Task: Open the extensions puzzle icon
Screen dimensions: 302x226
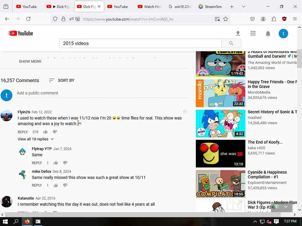Action: pos(274,19)
